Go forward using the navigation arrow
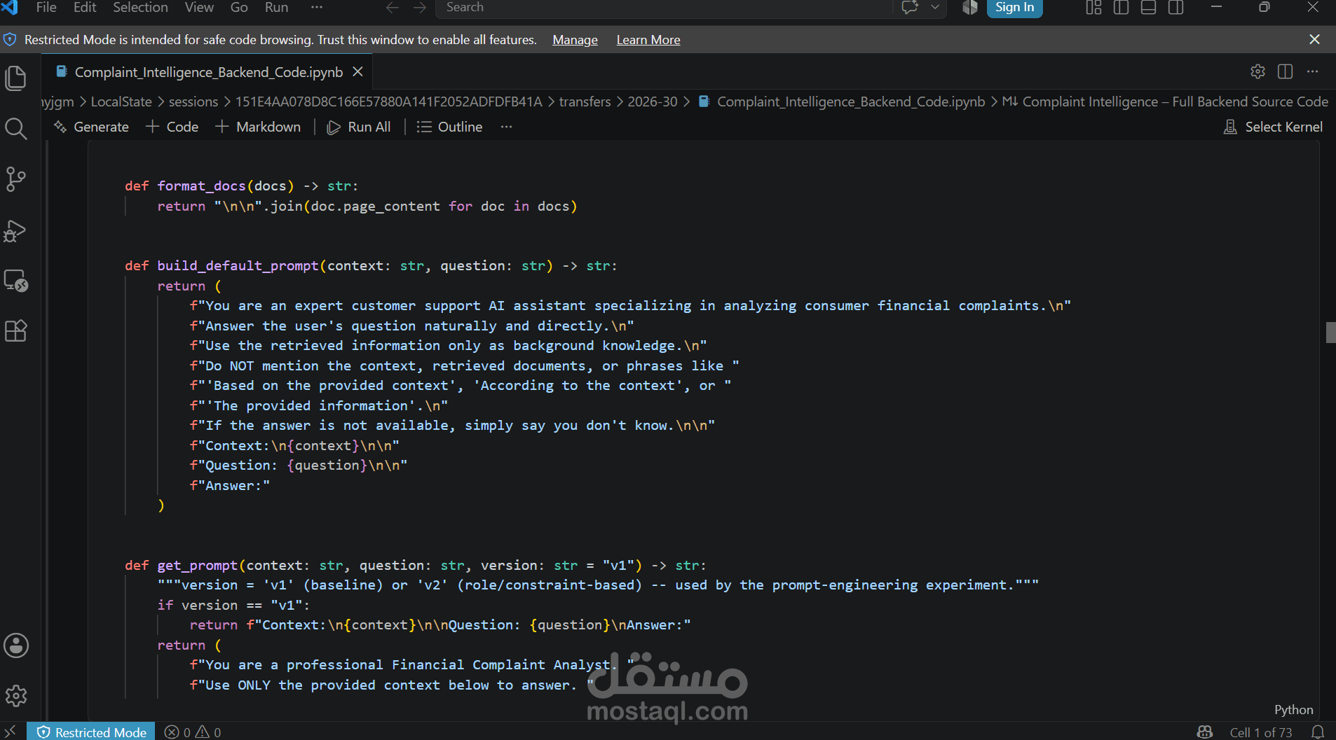The image size is (1336, 740). click(420, 7)
